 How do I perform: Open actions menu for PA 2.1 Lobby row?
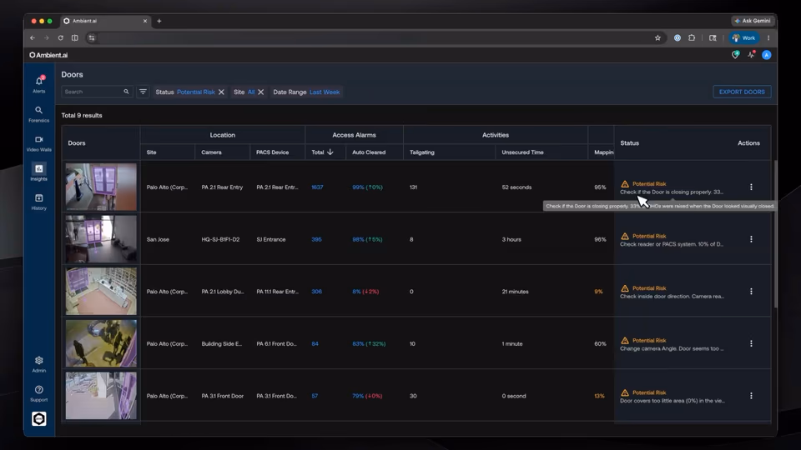point(751,292)
